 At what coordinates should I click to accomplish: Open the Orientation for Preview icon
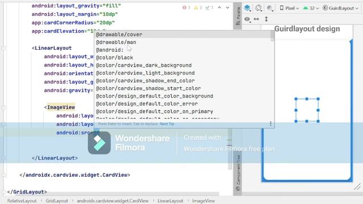[x=259, y=8]
